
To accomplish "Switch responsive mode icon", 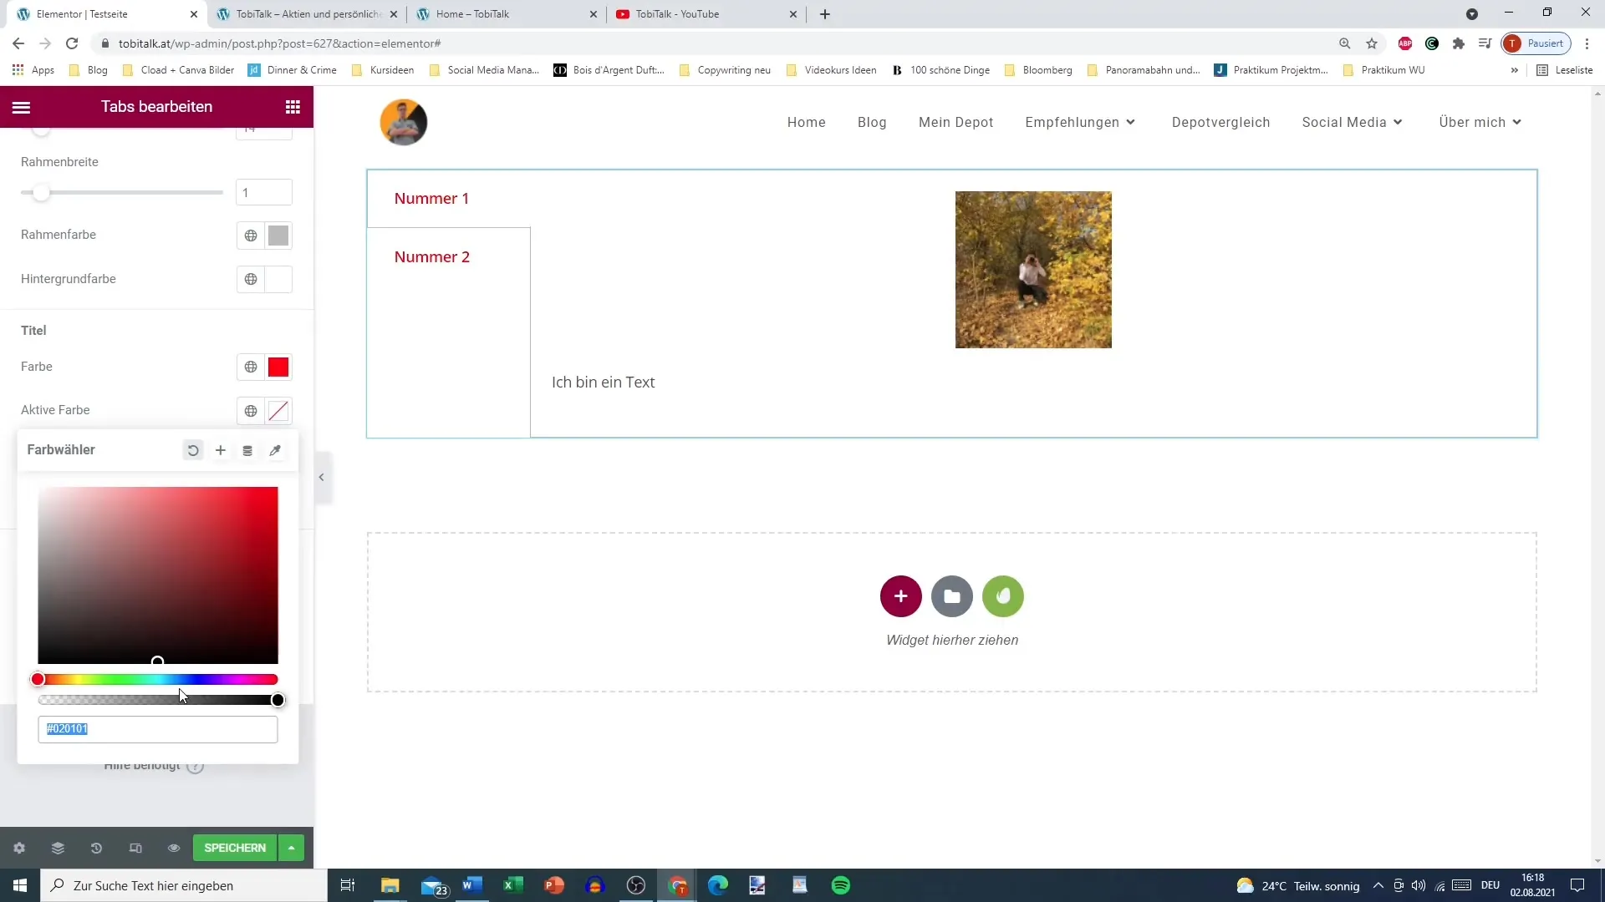I will tap(135, 848).
